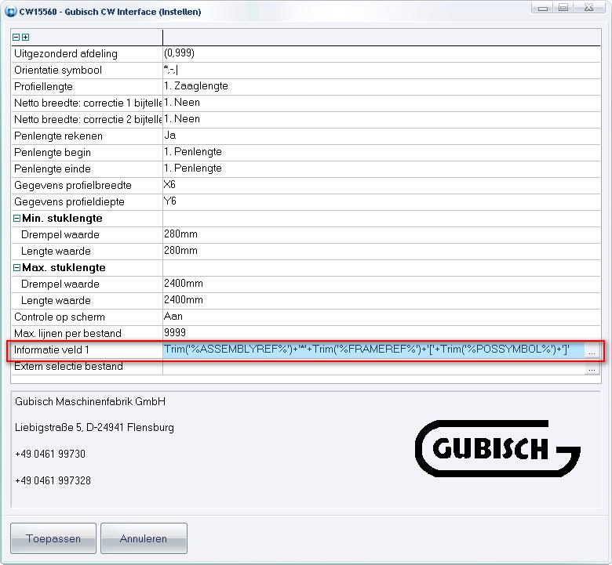This screenshot has height=565, width=612.
Task: Select the Gegevens profieldiepte value Y6
Action: [381, 201]
